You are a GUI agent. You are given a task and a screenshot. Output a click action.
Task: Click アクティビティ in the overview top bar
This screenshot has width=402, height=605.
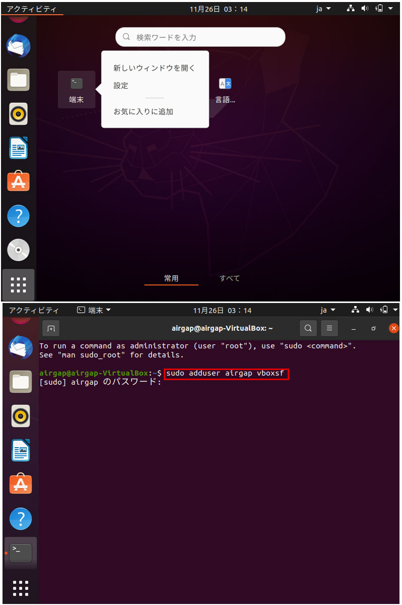tap(31, 9)
